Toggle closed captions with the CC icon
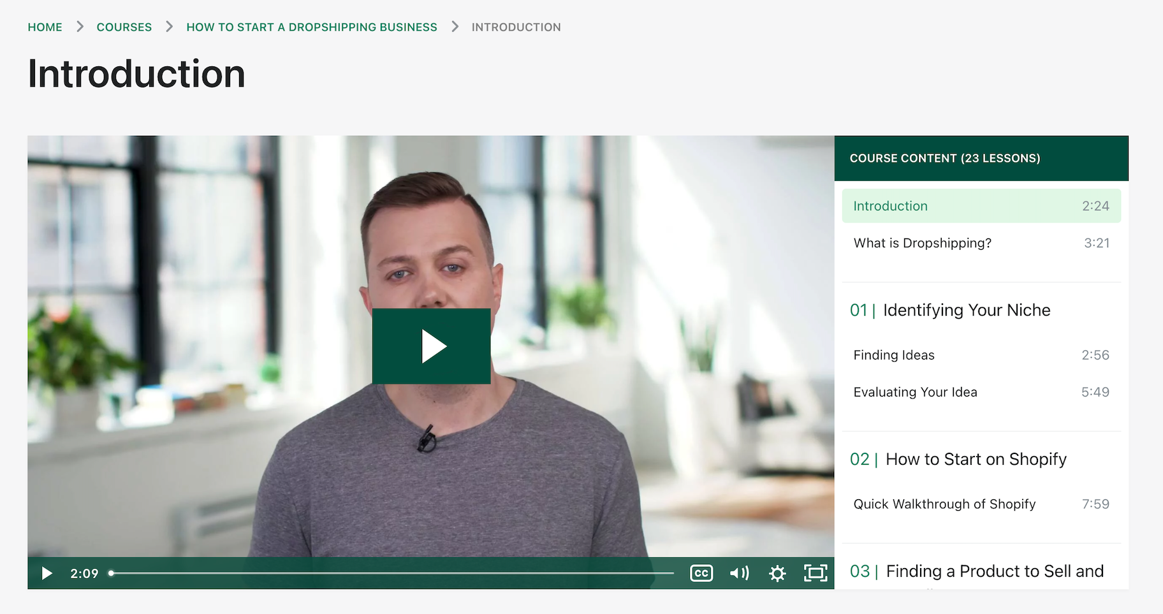The image size is (1163, 614). click(x=701, y=573)
